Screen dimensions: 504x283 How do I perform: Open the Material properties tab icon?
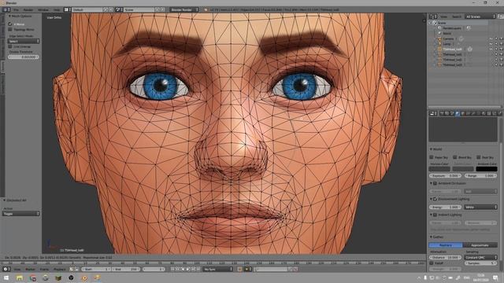point(484,113)
